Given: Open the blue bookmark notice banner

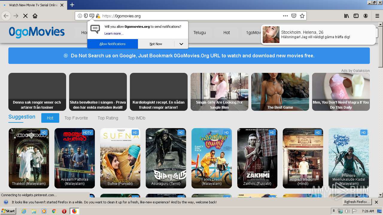Looking at the screenshot, I should point(189,56).
